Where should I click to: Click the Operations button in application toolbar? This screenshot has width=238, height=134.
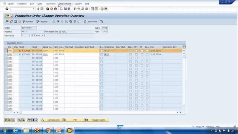(90, 22)
